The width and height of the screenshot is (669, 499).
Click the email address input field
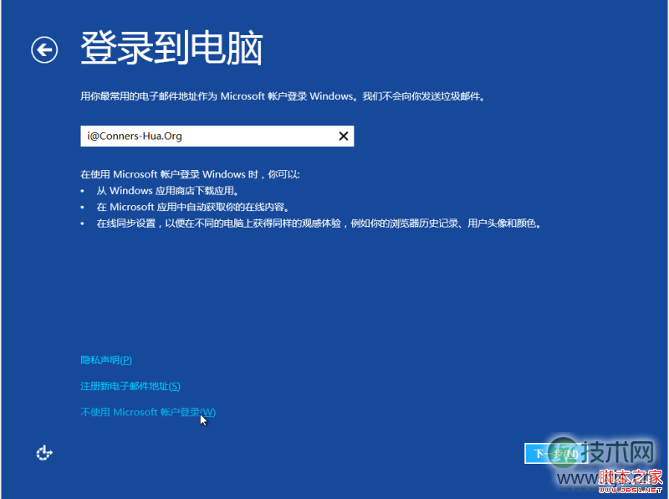click(217, 136)
